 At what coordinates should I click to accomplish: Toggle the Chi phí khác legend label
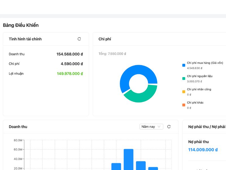coord(195,103)
